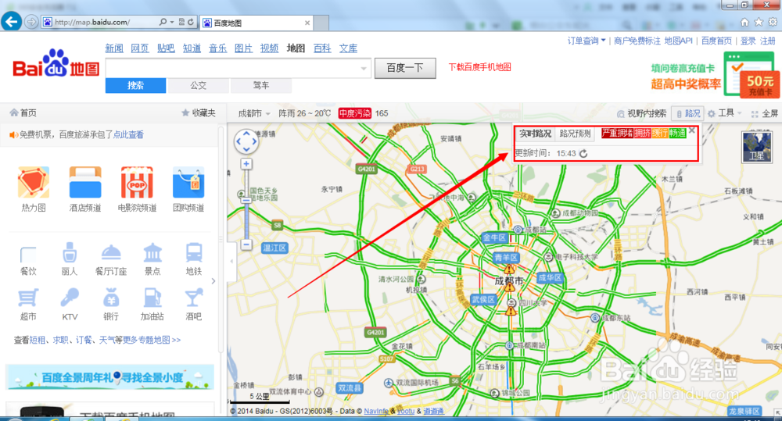Select the 加油站 gas station icon
782x421 pixels.
(x=152, y=298)
